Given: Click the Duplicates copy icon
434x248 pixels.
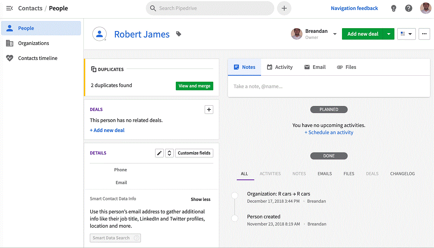Looking at the screenshot, I should tap(94, 69).
